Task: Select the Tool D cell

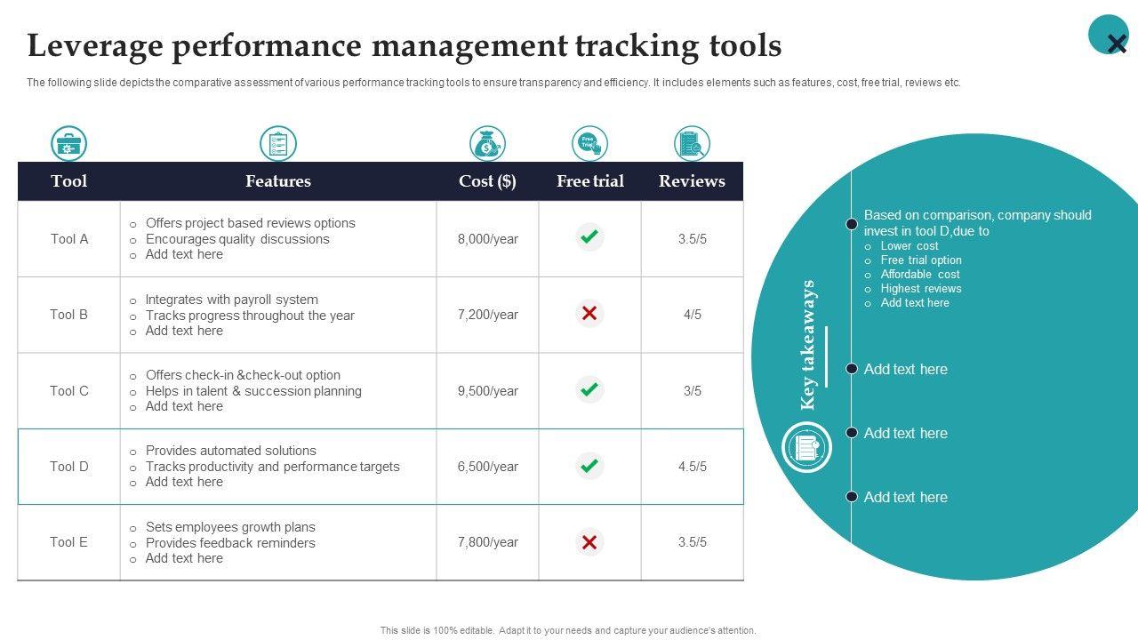Action: click(x=69, y=467)
